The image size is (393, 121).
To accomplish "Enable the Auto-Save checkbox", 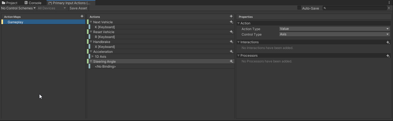I will click(x=299, y=8).
